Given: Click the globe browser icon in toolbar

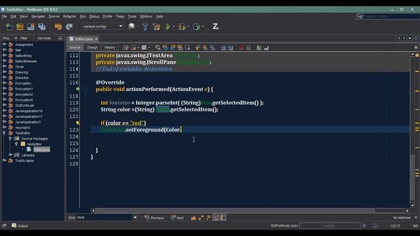Looking at the screenshot, I should 131,26.
